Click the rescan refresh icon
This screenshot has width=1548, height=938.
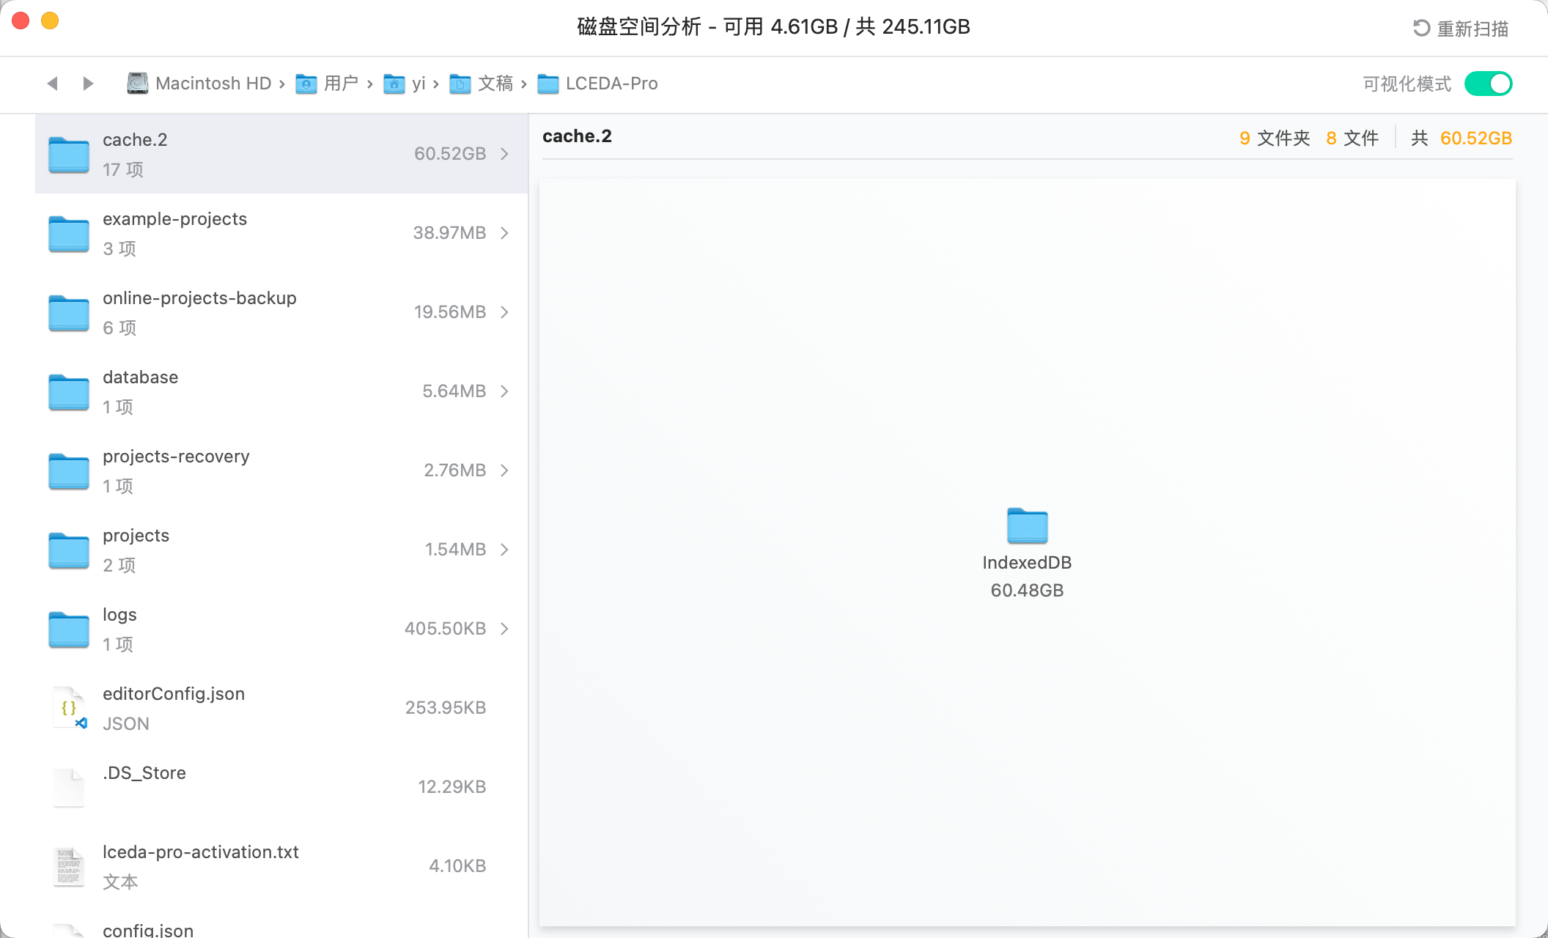coord(1421,28)
